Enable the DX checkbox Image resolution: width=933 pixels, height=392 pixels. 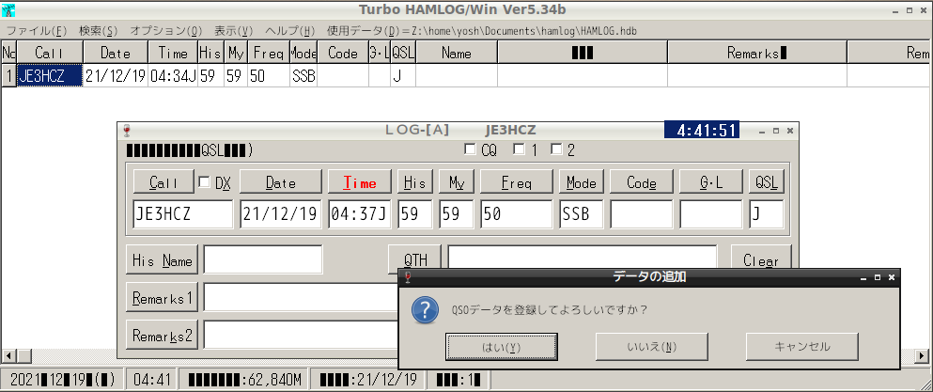point(204,181)
